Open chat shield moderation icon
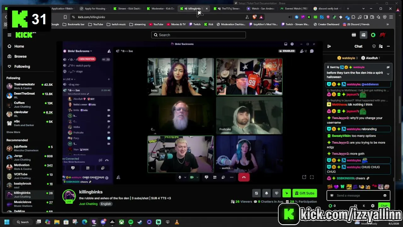 374,46
